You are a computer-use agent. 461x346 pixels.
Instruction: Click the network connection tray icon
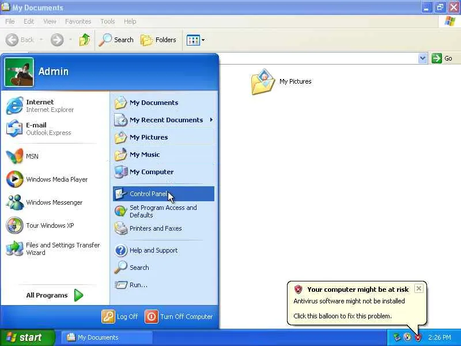397,337
